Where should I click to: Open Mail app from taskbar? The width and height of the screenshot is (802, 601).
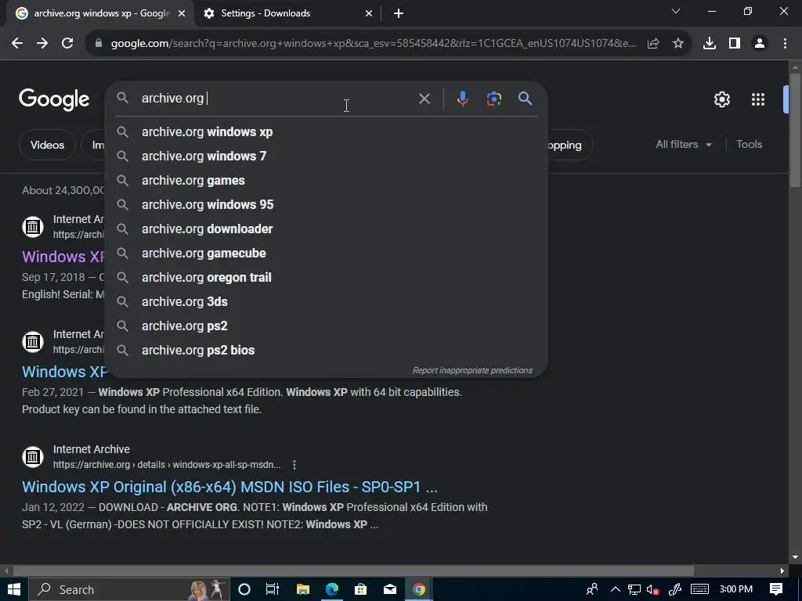click(390, 590)
